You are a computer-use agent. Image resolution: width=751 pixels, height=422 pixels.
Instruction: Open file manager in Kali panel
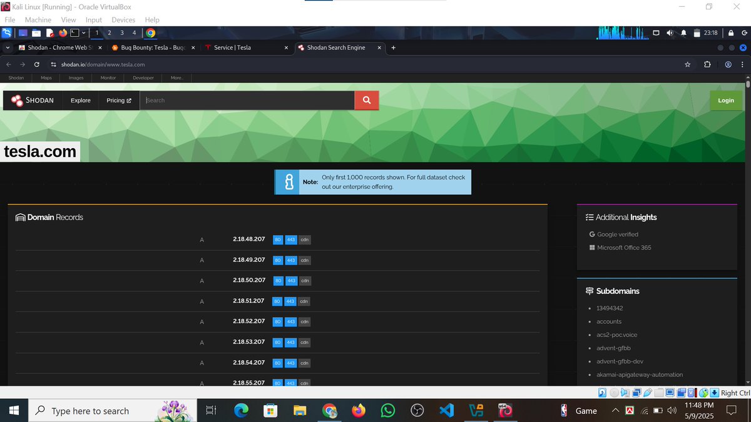pyautogui.click(x=36, y=33)
